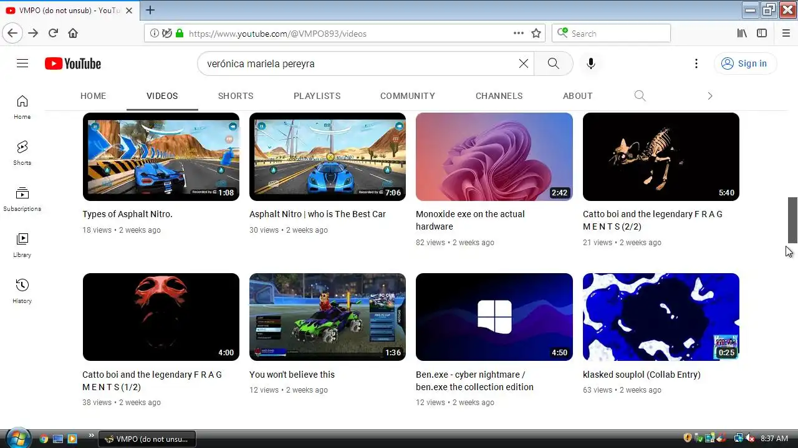Open title 'Catto boi and the legendary FRAGMENTS (2/2)'
The width and height of the screenshot is (798, 448).
653,220
